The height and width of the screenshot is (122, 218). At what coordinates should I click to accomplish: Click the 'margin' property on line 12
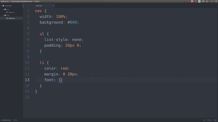point(51,74)
